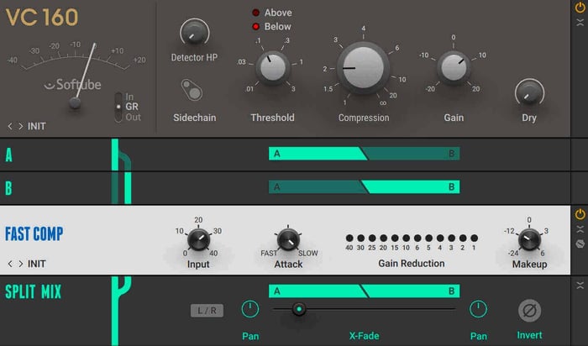Click the VC 160 title
Image resolution: width=588 pixels, height=346 pixels.
pos(42,18)
